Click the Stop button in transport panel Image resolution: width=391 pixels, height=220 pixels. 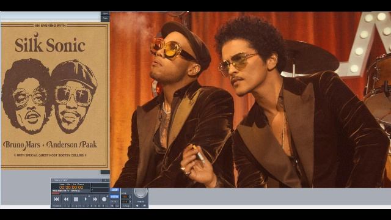coord(76,199)
